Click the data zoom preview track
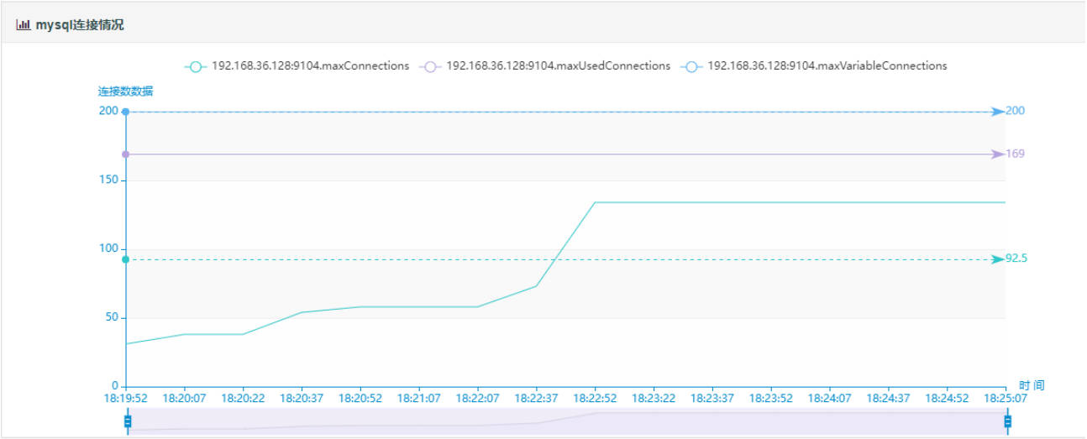This screenshot has height=439, width=1087. click(x=567, y=421)
